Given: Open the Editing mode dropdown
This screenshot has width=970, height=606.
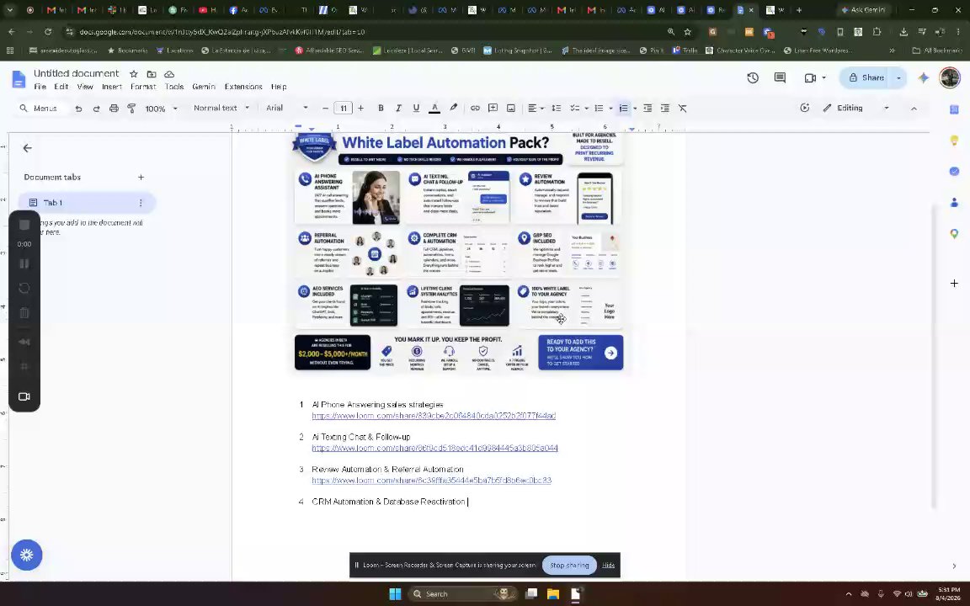Looking at the screenshot, I should pos(856,109).
